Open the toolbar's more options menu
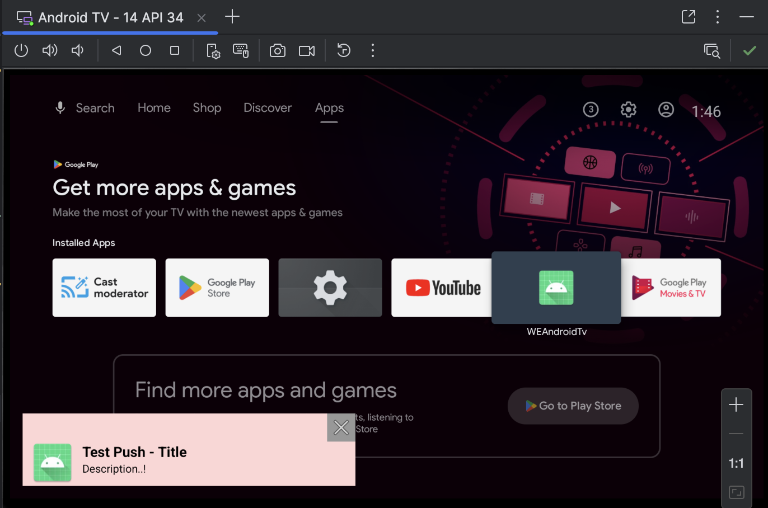The width and height of the screenshot is (768, 508). pos(373,51)
